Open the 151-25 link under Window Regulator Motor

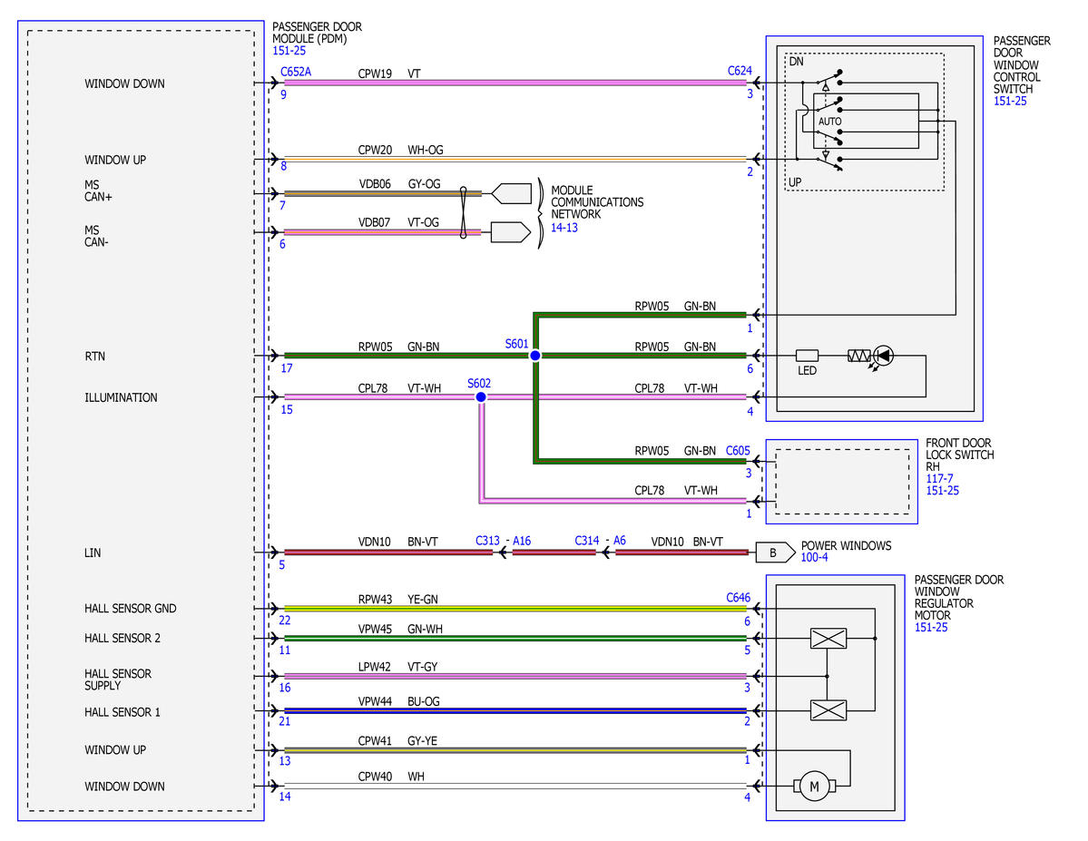coord(930,627)
